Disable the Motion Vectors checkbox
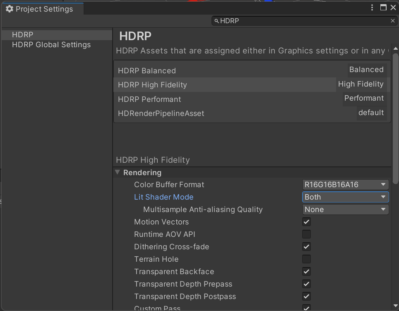399x311 pixels. [306, 222]
